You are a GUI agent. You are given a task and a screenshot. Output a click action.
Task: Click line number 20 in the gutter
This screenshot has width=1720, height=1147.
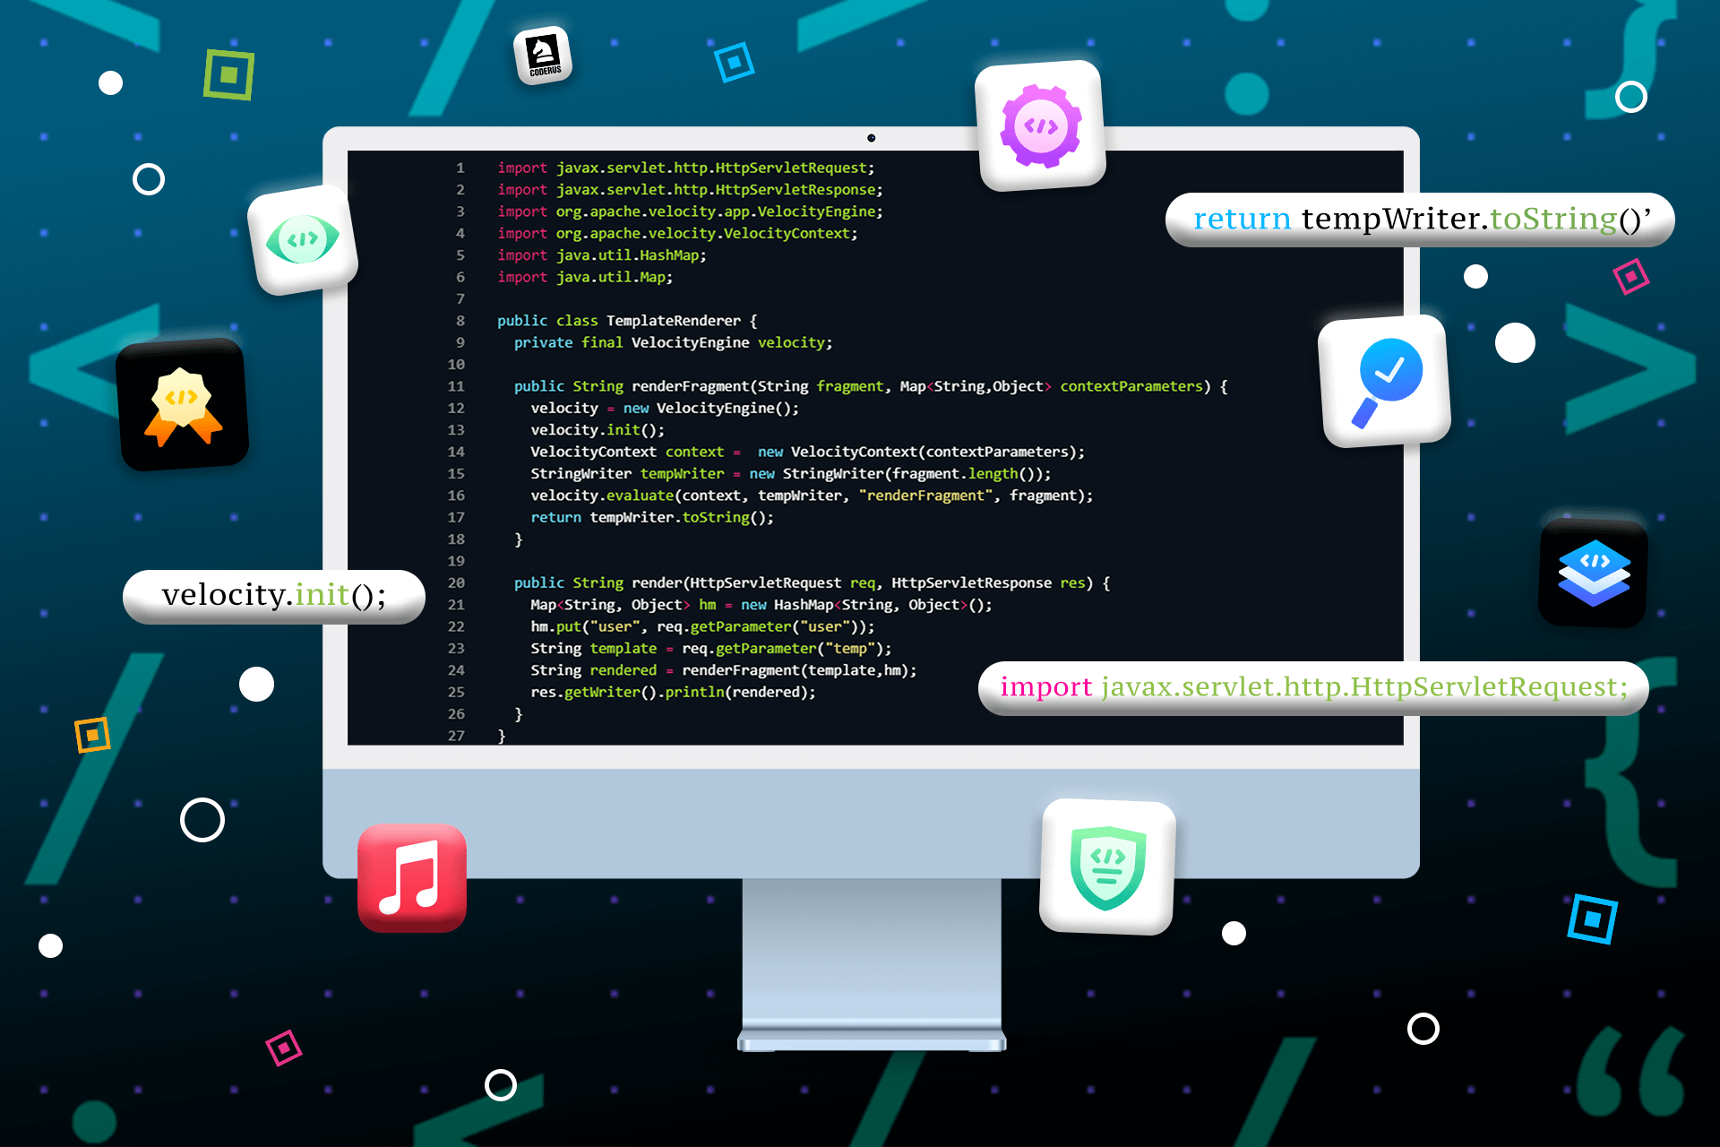[456, 582]
